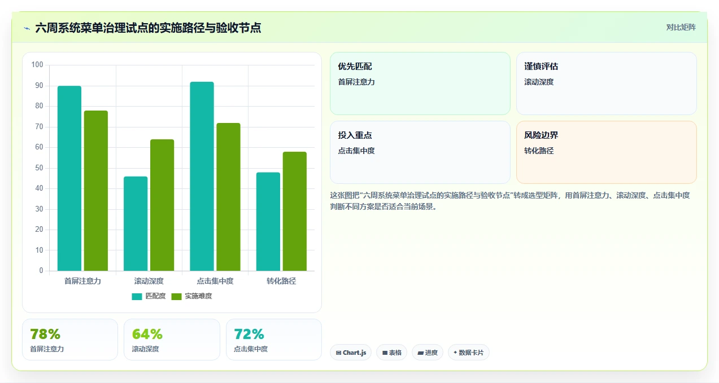Click the teal 匹配度 legend color swatch
Screen dimensions: 719x383
pyautogui.click(x=137, y=297)
